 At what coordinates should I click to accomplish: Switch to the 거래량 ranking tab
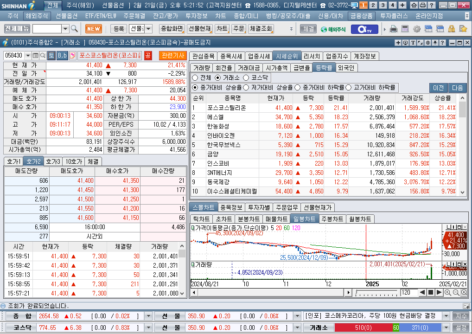[201, 68]
